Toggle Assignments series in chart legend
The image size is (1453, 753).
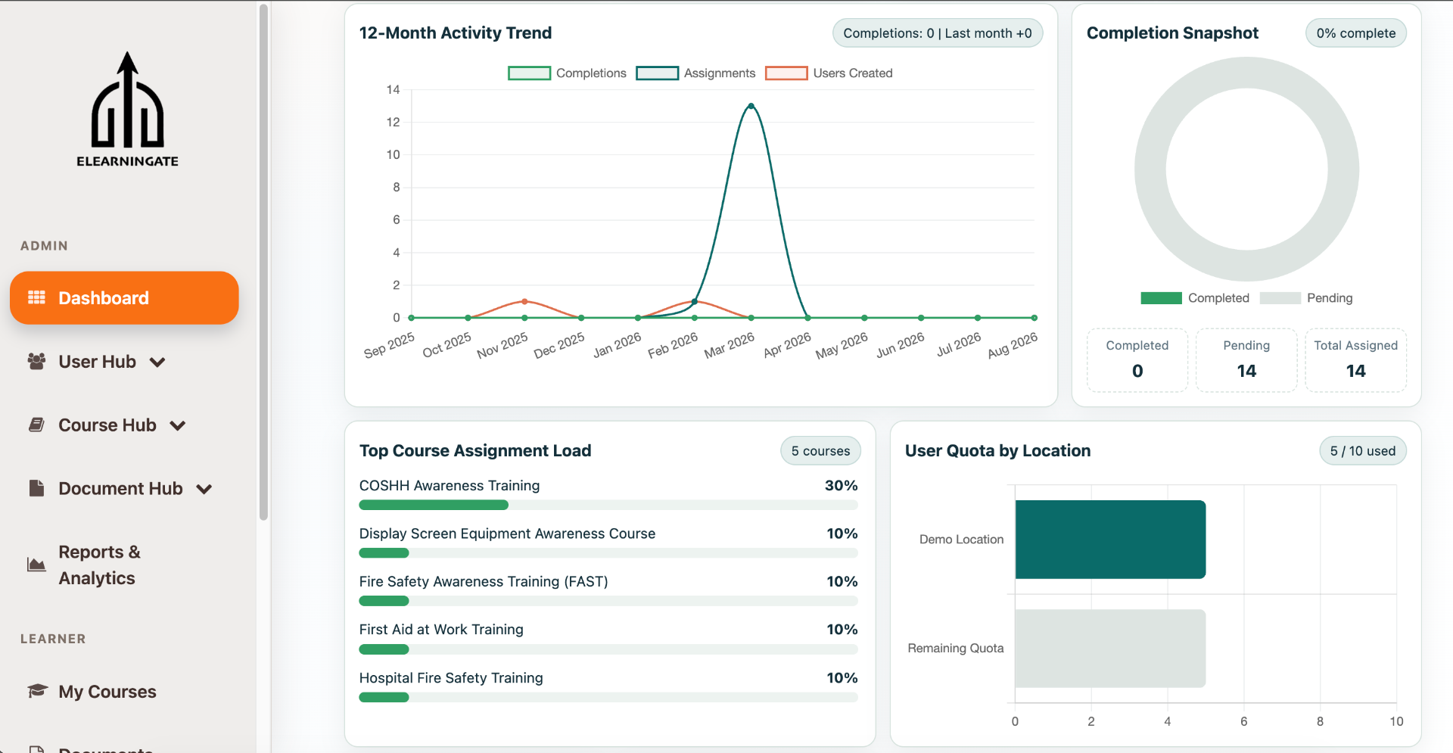tap(695, 73)
